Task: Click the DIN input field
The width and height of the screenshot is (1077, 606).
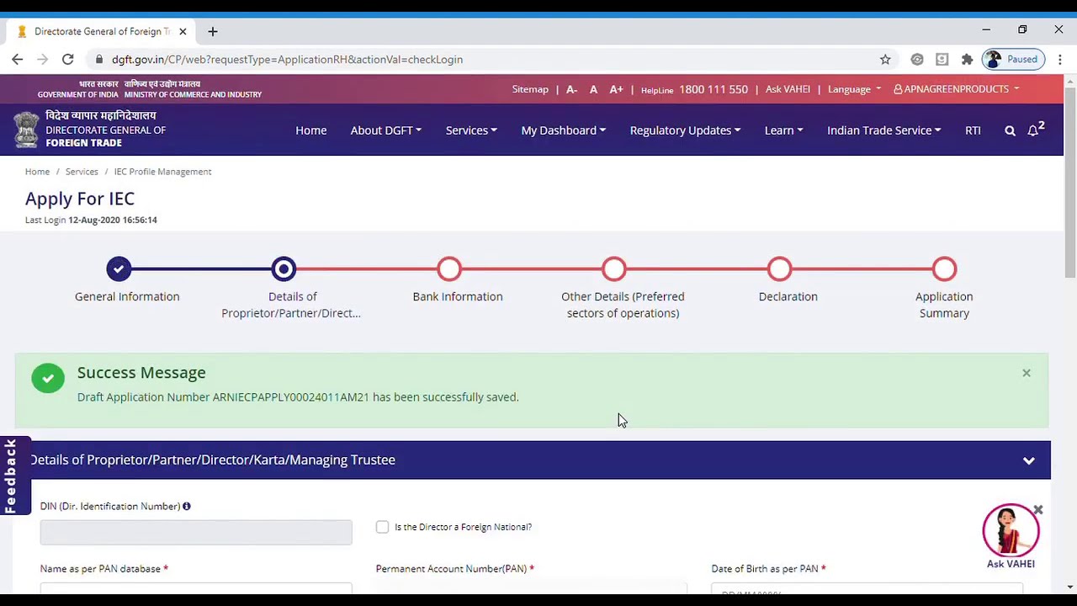Action: pos(196,532)
